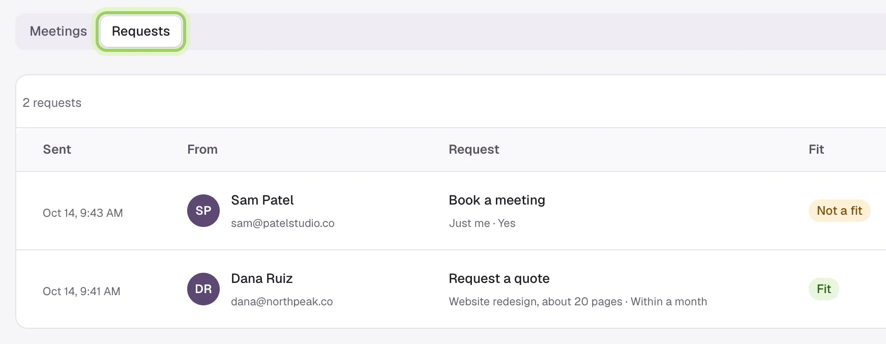Click the 'Request a quote' request title
Viewport: 886px width, 344px height.
[499, 278]
